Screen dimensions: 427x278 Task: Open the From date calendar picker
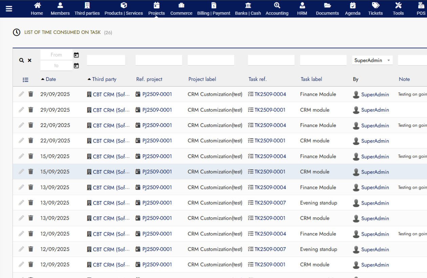point(76,55)
